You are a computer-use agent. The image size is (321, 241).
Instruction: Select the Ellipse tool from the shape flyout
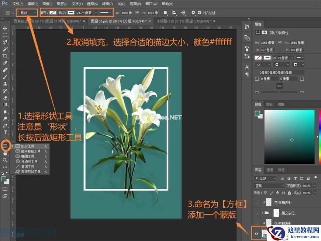28,156
